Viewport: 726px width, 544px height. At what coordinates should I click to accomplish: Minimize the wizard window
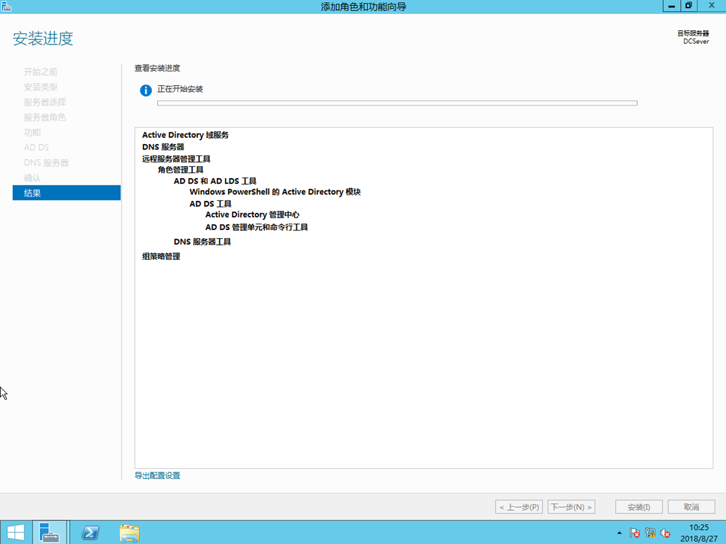tap(671, 6)
